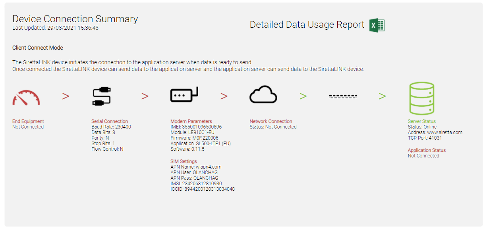
Task: Click the red End Equipment gauge icon
Action: [x=26, y=98]
